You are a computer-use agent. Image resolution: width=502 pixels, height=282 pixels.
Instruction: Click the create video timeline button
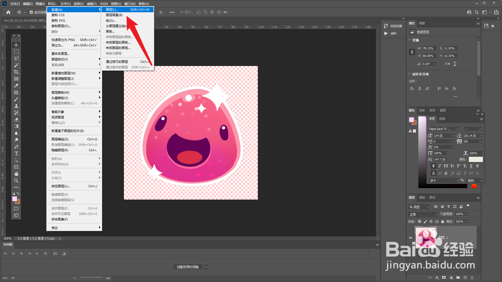click(188, 267)
